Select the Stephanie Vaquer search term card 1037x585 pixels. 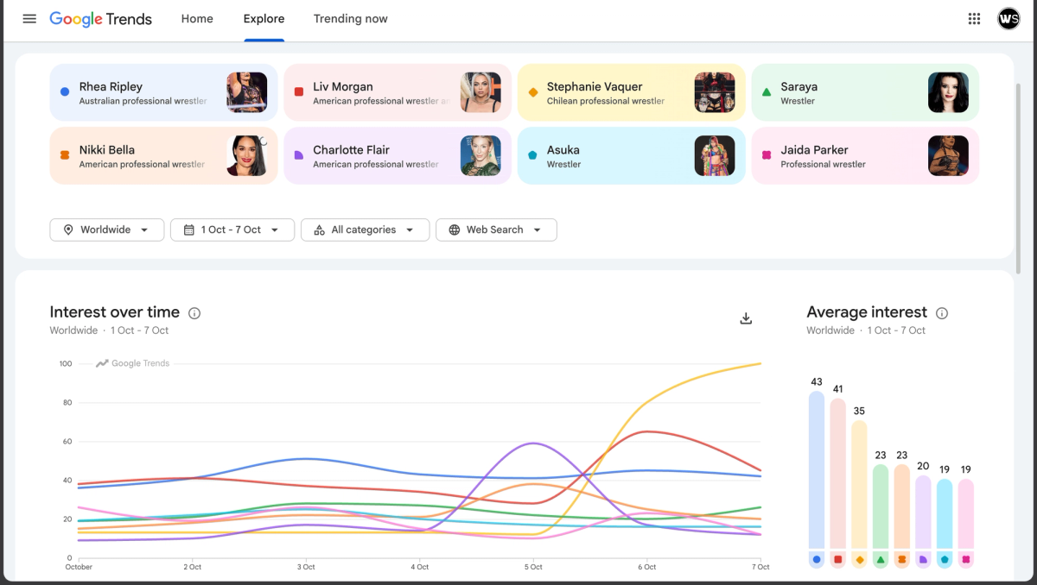click(x=632, y=92)
